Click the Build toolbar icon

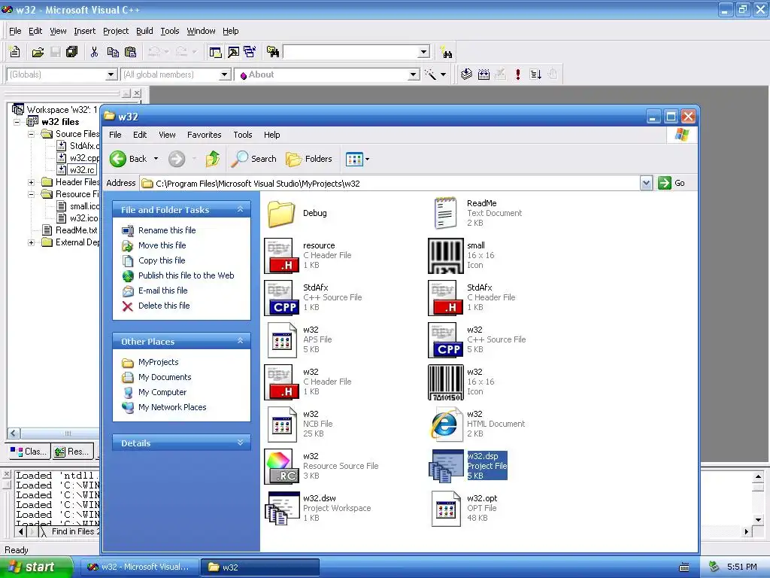pyautogui.click(x=484, y=75)
